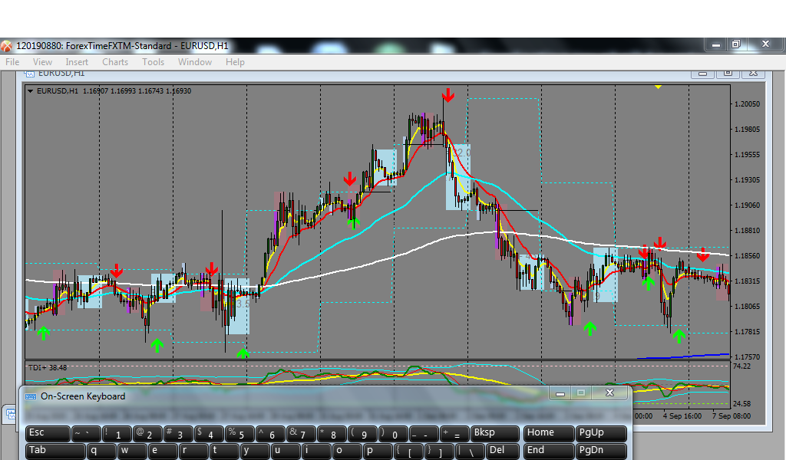Close the EURUSD,H1 chart sub-window
This screenshot has width=786, height=460.
754,74
